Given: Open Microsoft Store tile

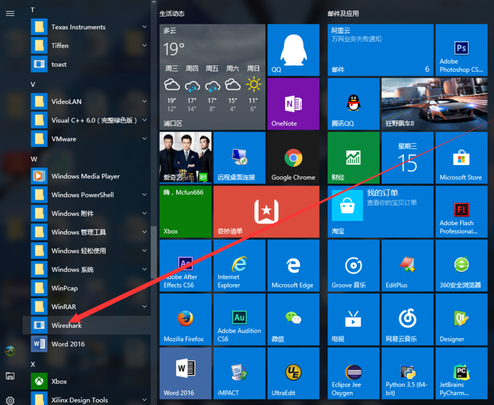Looking at the screenshot, I should pos(461,158).
